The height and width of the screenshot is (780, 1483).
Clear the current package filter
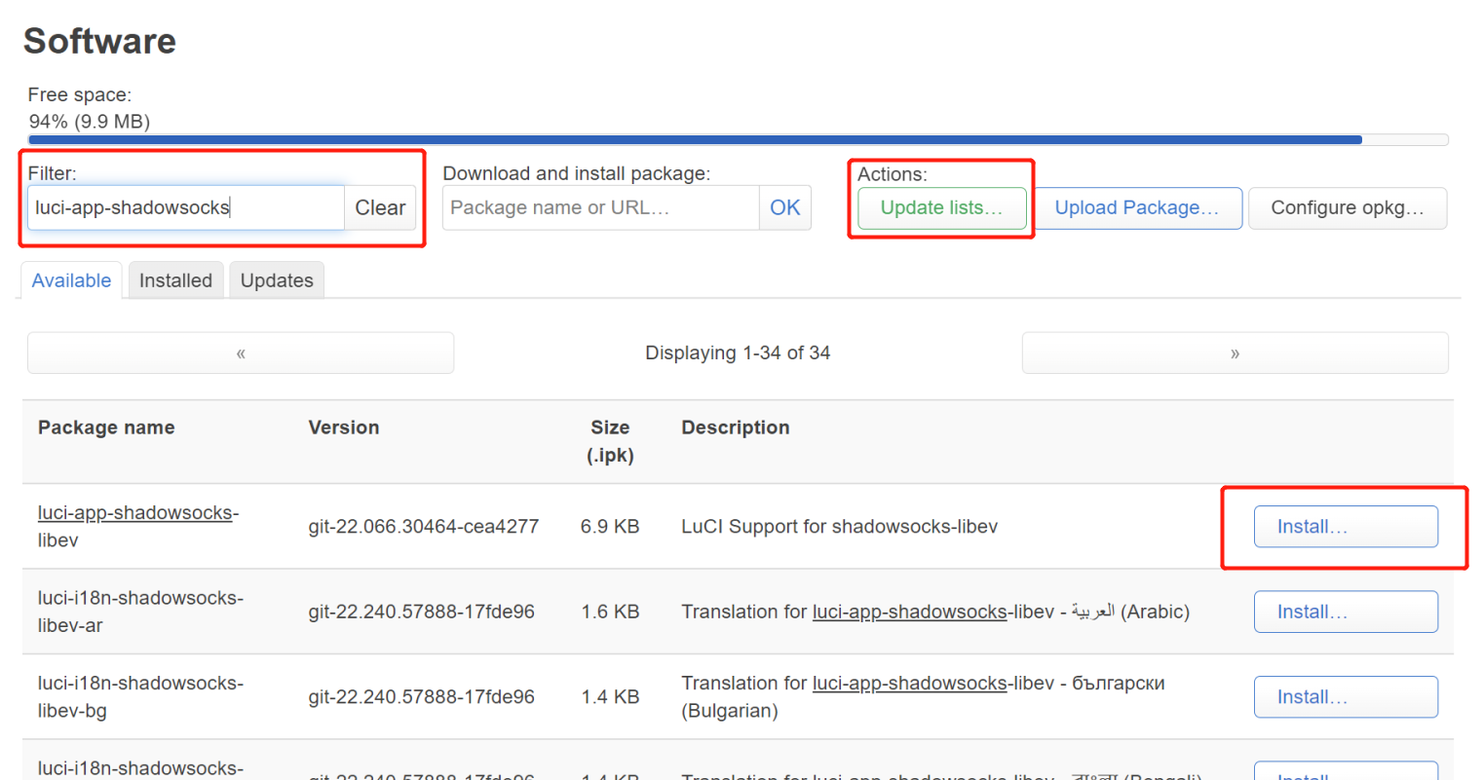click(380, 207)
